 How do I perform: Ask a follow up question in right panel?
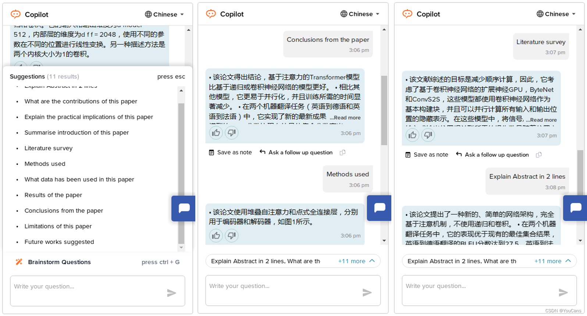pos(492,155)
